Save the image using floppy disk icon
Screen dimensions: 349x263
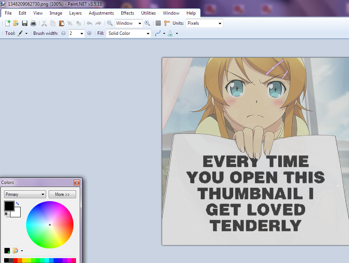pos(24,23)
